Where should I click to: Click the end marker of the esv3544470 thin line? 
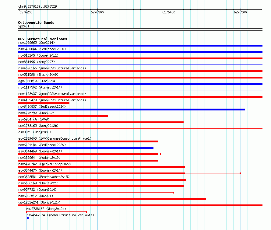(240, 173)
